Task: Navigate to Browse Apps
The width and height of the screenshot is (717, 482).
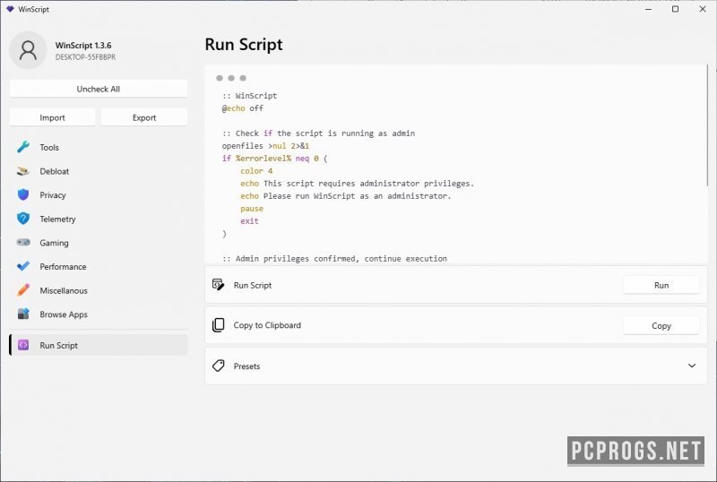Action: tap(99, 314)
